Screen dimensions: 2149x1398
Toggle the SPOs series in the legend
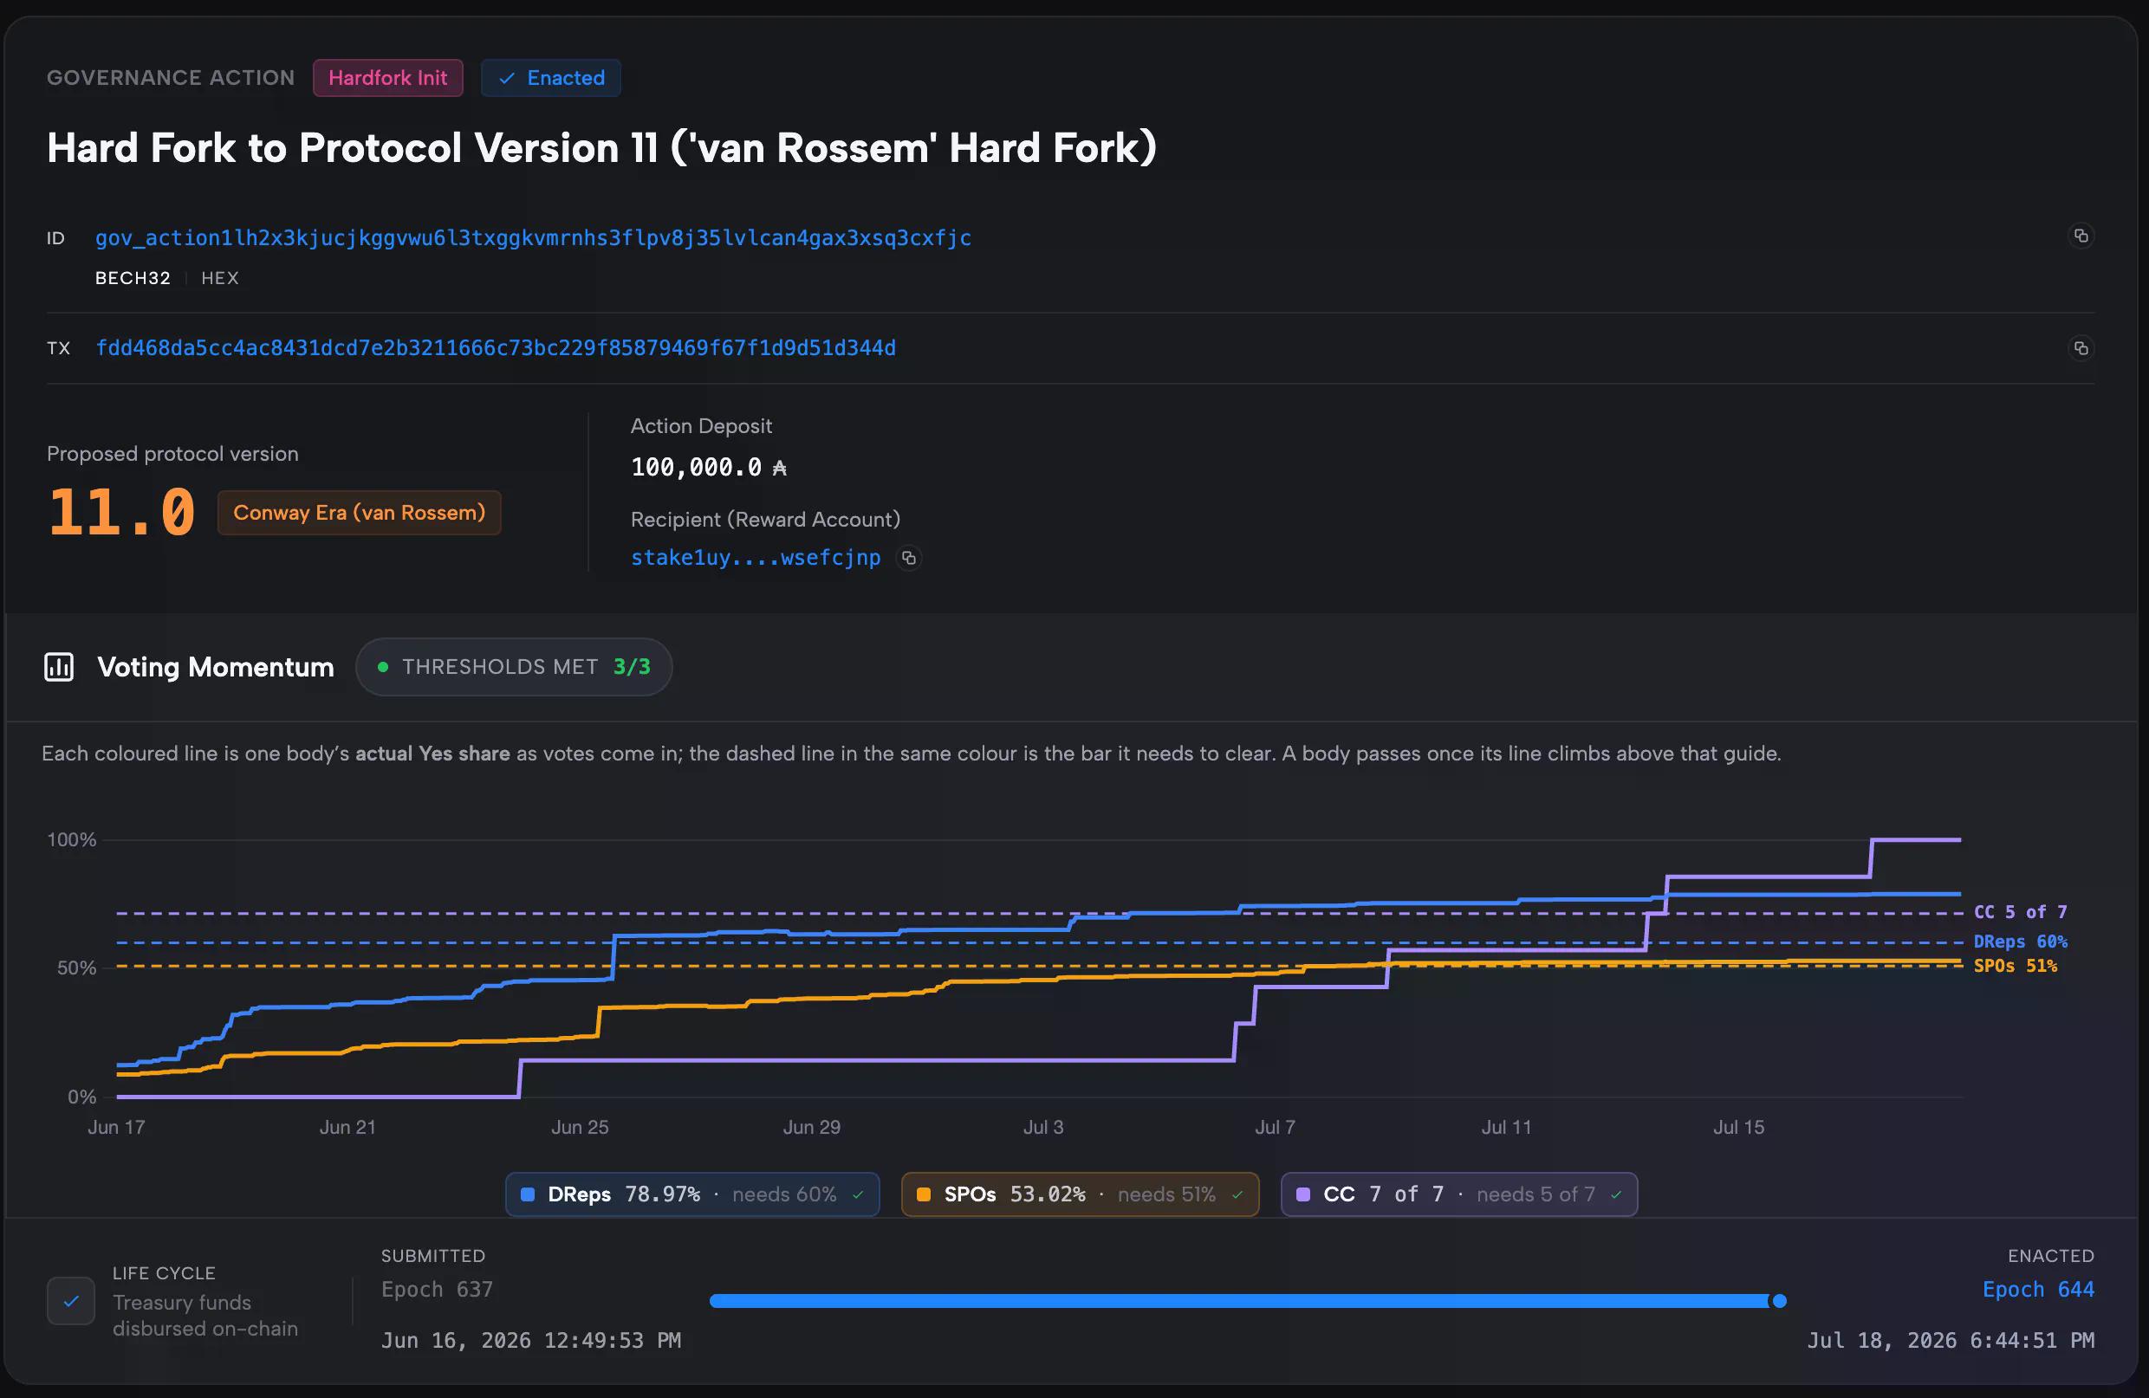[1080, 1194]
